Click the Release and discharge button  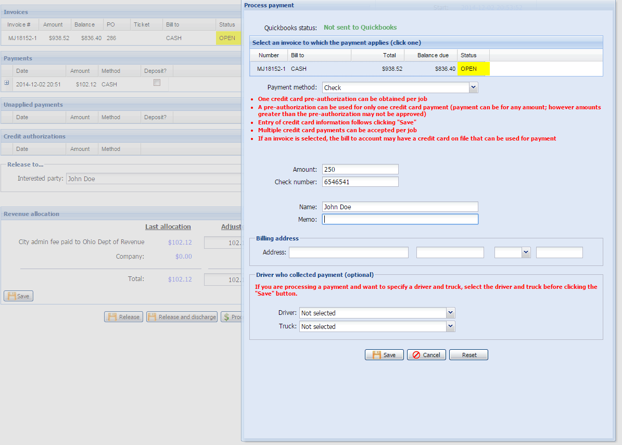(x=182, y=317)
